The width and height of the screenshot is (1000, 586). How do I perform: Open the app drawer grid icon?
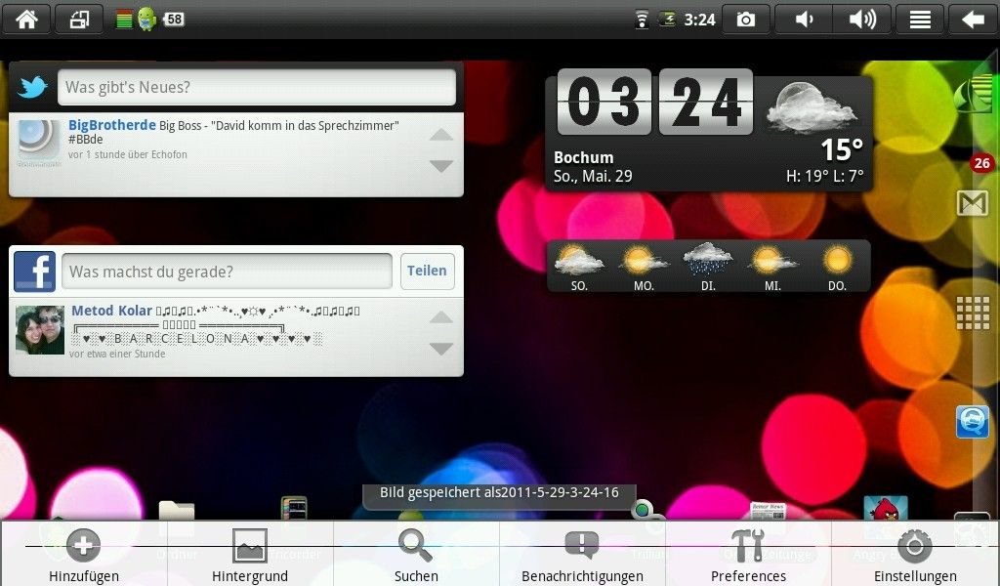coord(973,314)
